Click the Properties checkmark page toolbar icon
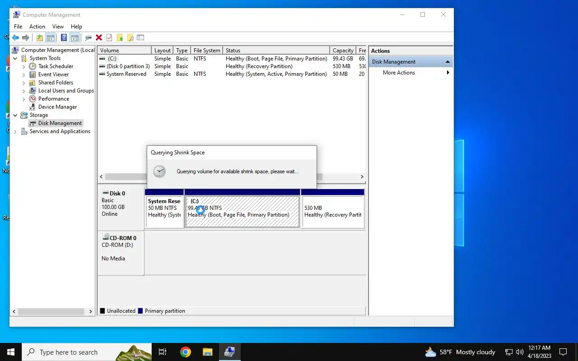The height and width of the screenshot is (361, 578). point(109,38)
